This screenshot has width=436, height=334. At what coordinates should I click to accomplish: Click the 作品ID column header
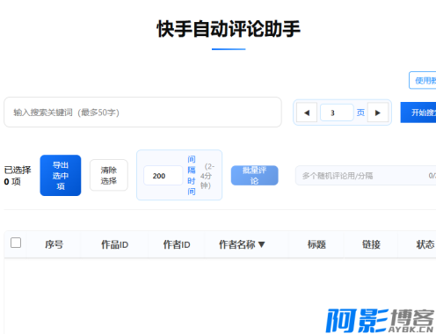click(114, 244)
